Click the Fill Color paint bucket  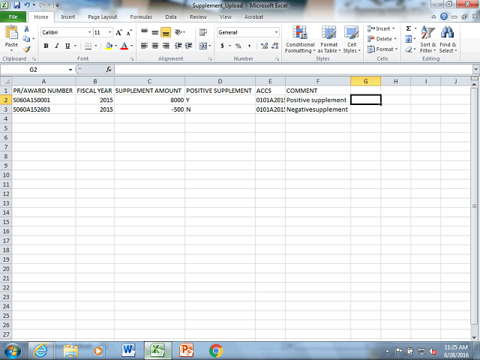coord(108,46)
